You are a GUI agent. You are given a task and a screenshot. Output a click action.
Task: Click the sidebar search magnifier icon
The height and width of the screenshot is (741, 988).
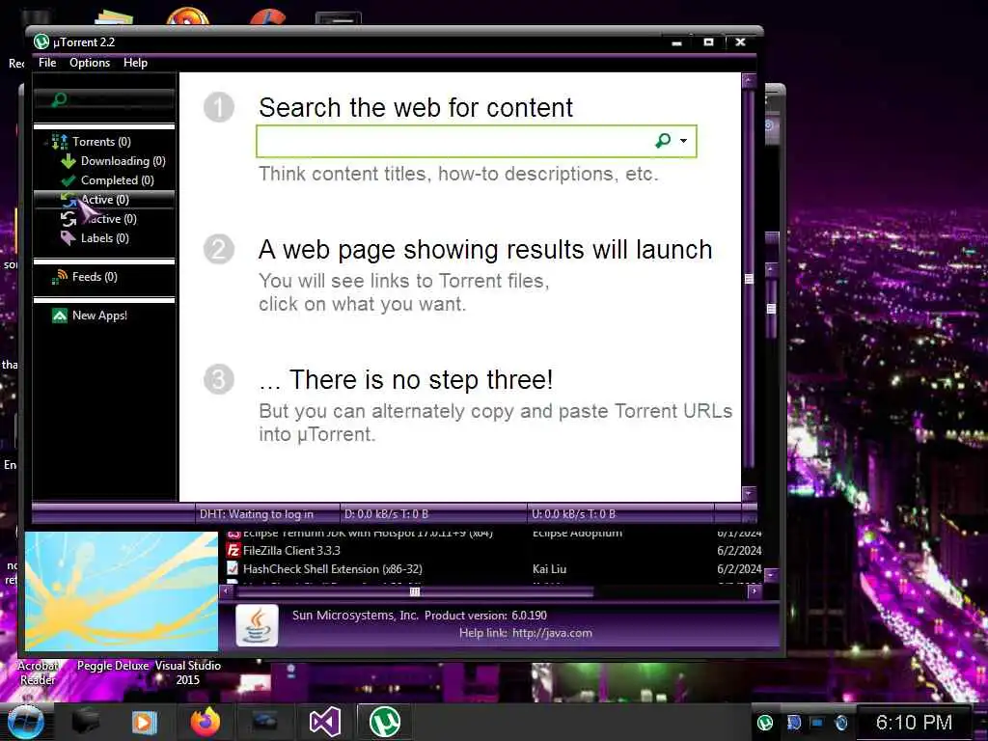point(59,99)
